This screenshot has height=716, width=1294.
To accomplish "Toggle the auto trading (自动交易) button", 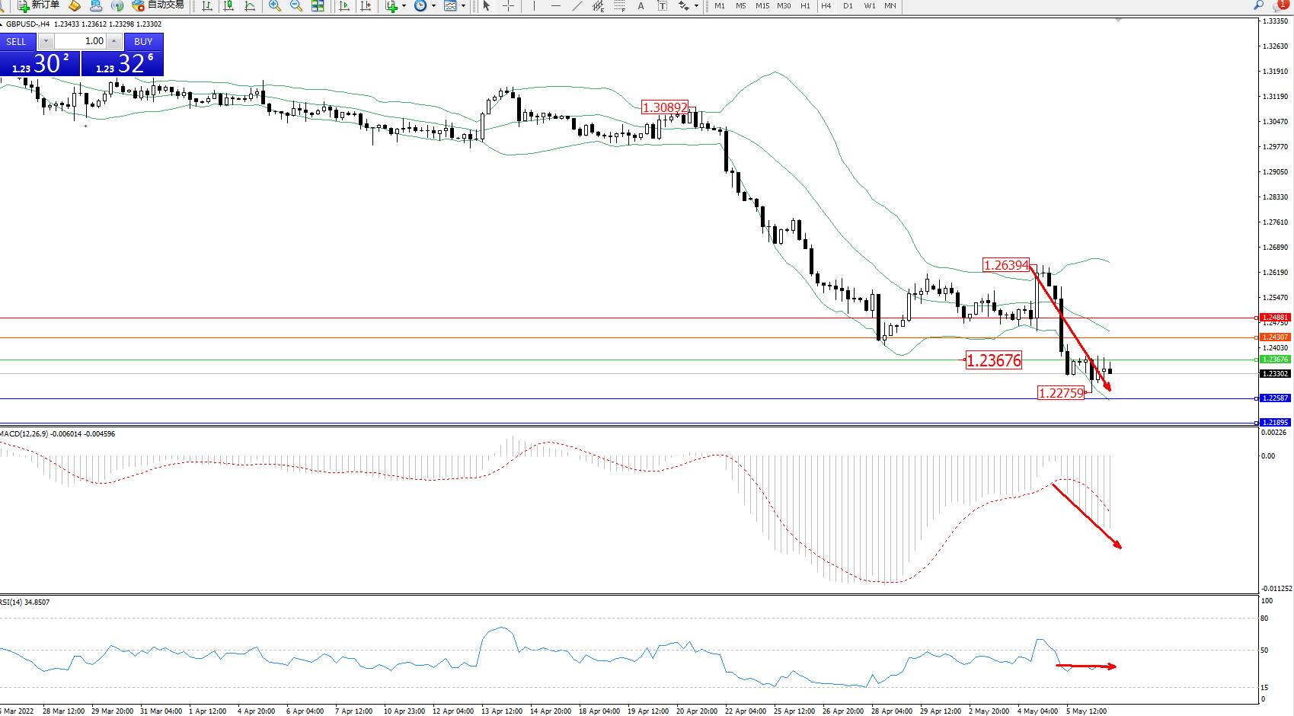I will point(158,5).
